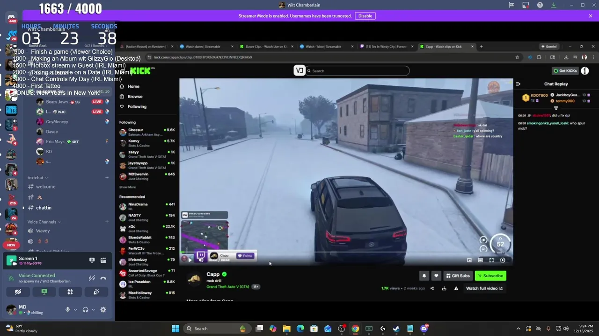Open Discord user settings gear
599x336 pixels.
pyautogui.click(x=103, y=309)
